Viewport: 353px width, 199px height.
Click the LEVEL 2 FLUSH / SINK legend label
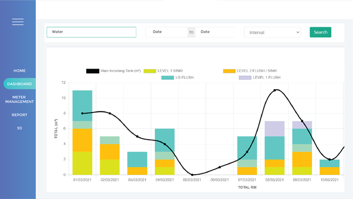click(257, 71)
